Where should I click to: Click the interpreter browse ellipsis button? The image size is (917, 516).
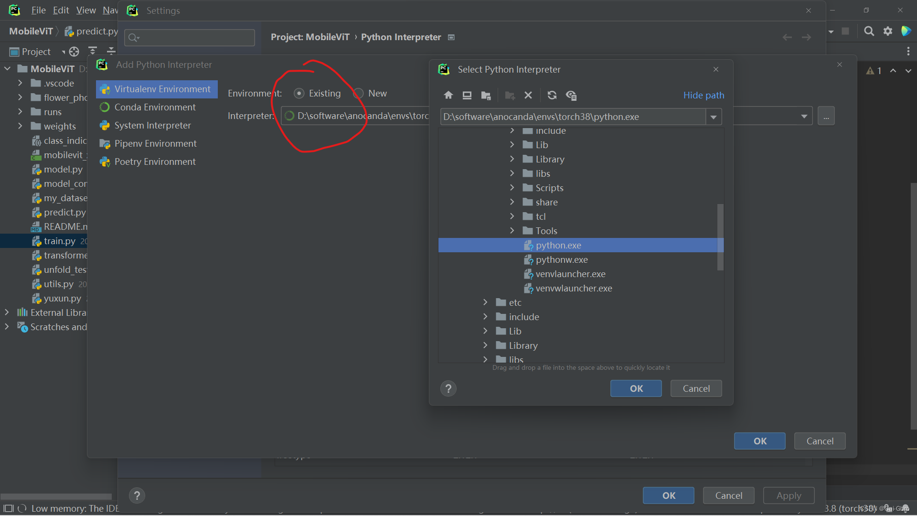(x=826, y=116)
